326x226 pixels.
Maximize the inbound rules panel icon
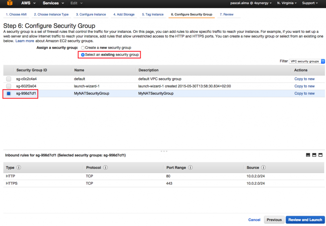[x=320, y=155]
